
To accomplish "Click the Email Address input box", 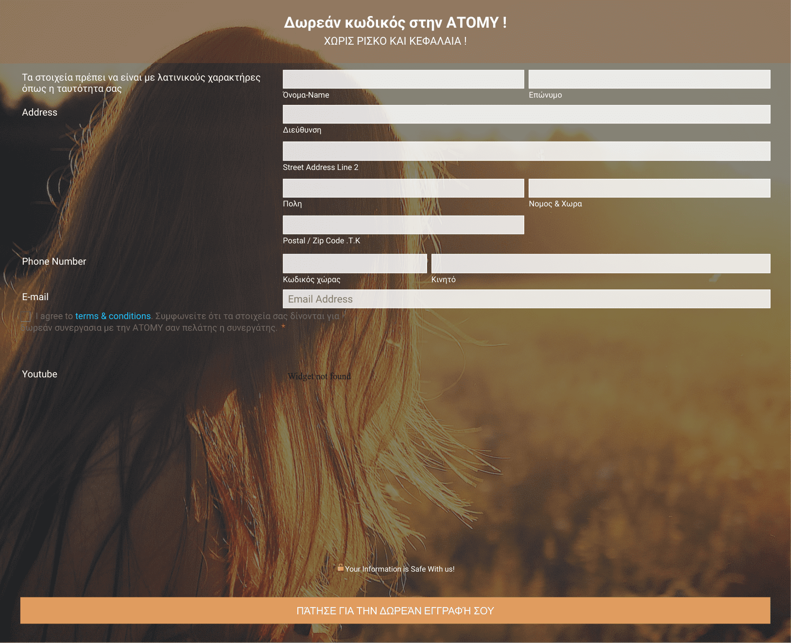I will point(526,299).
